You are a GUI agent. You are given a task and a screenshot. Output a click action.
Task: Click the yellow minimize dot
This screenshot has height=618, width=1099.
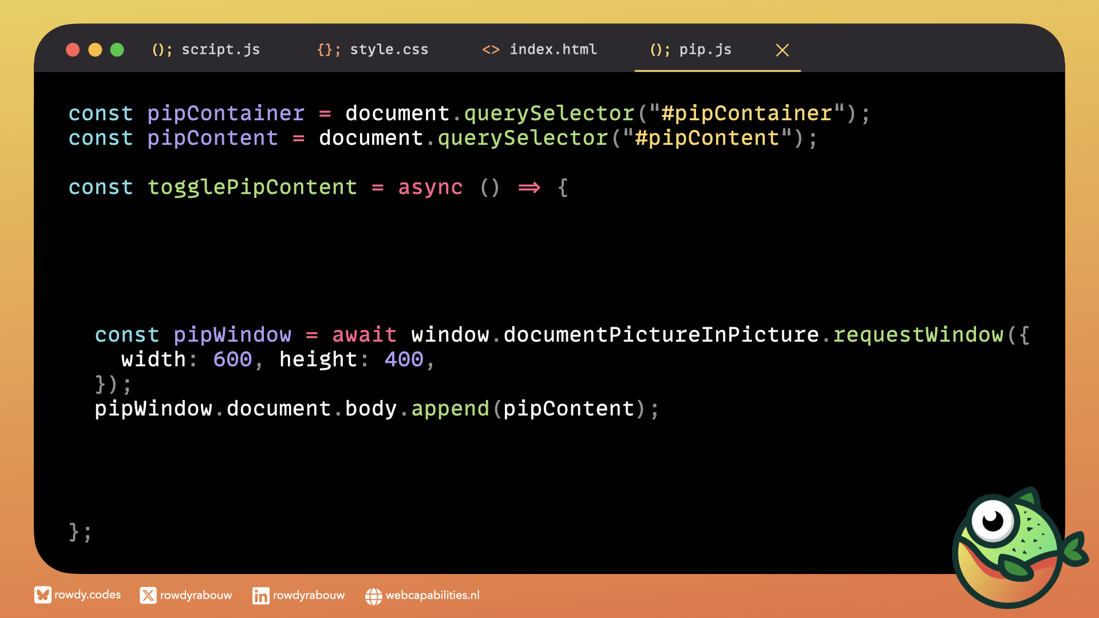click(95, 50)
